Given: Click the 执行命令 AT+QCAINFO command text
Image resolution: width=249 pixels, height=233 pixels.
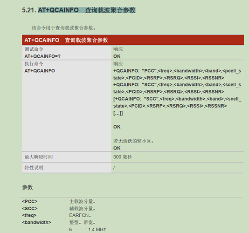Looking at the screenshot, I should [40, 71].
